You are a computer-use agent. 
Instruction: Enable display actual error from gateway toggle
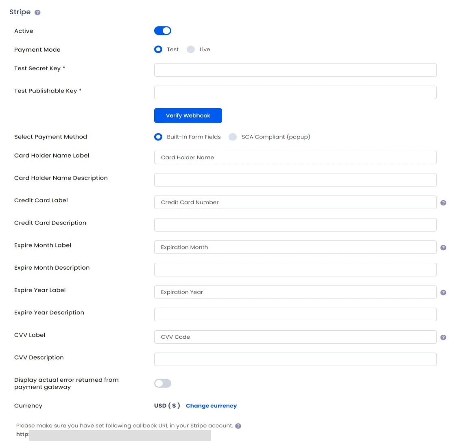(x=163, y=383)
